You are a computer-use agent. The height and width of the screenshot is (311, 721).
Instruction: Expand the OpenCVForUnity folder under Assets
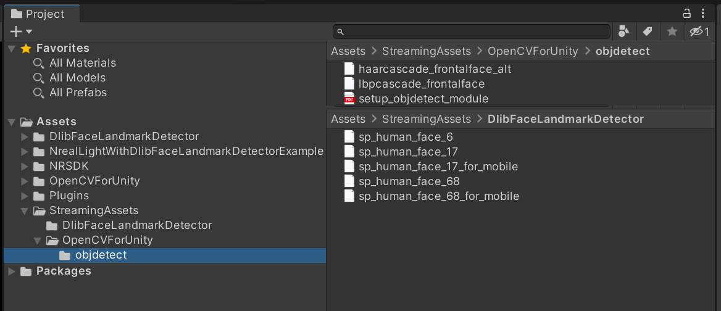coord(25,181)
